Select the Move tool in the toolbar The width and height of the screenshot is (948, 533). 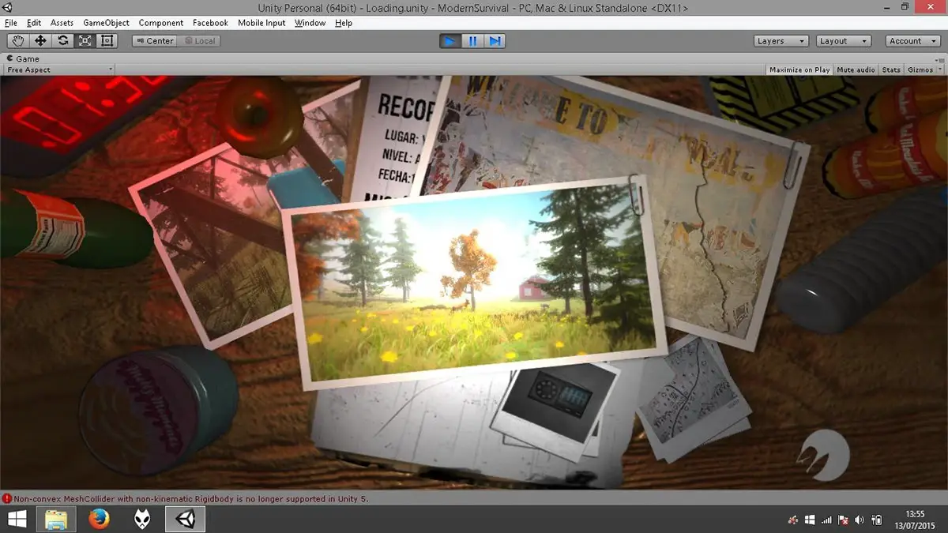click(40, 41)
